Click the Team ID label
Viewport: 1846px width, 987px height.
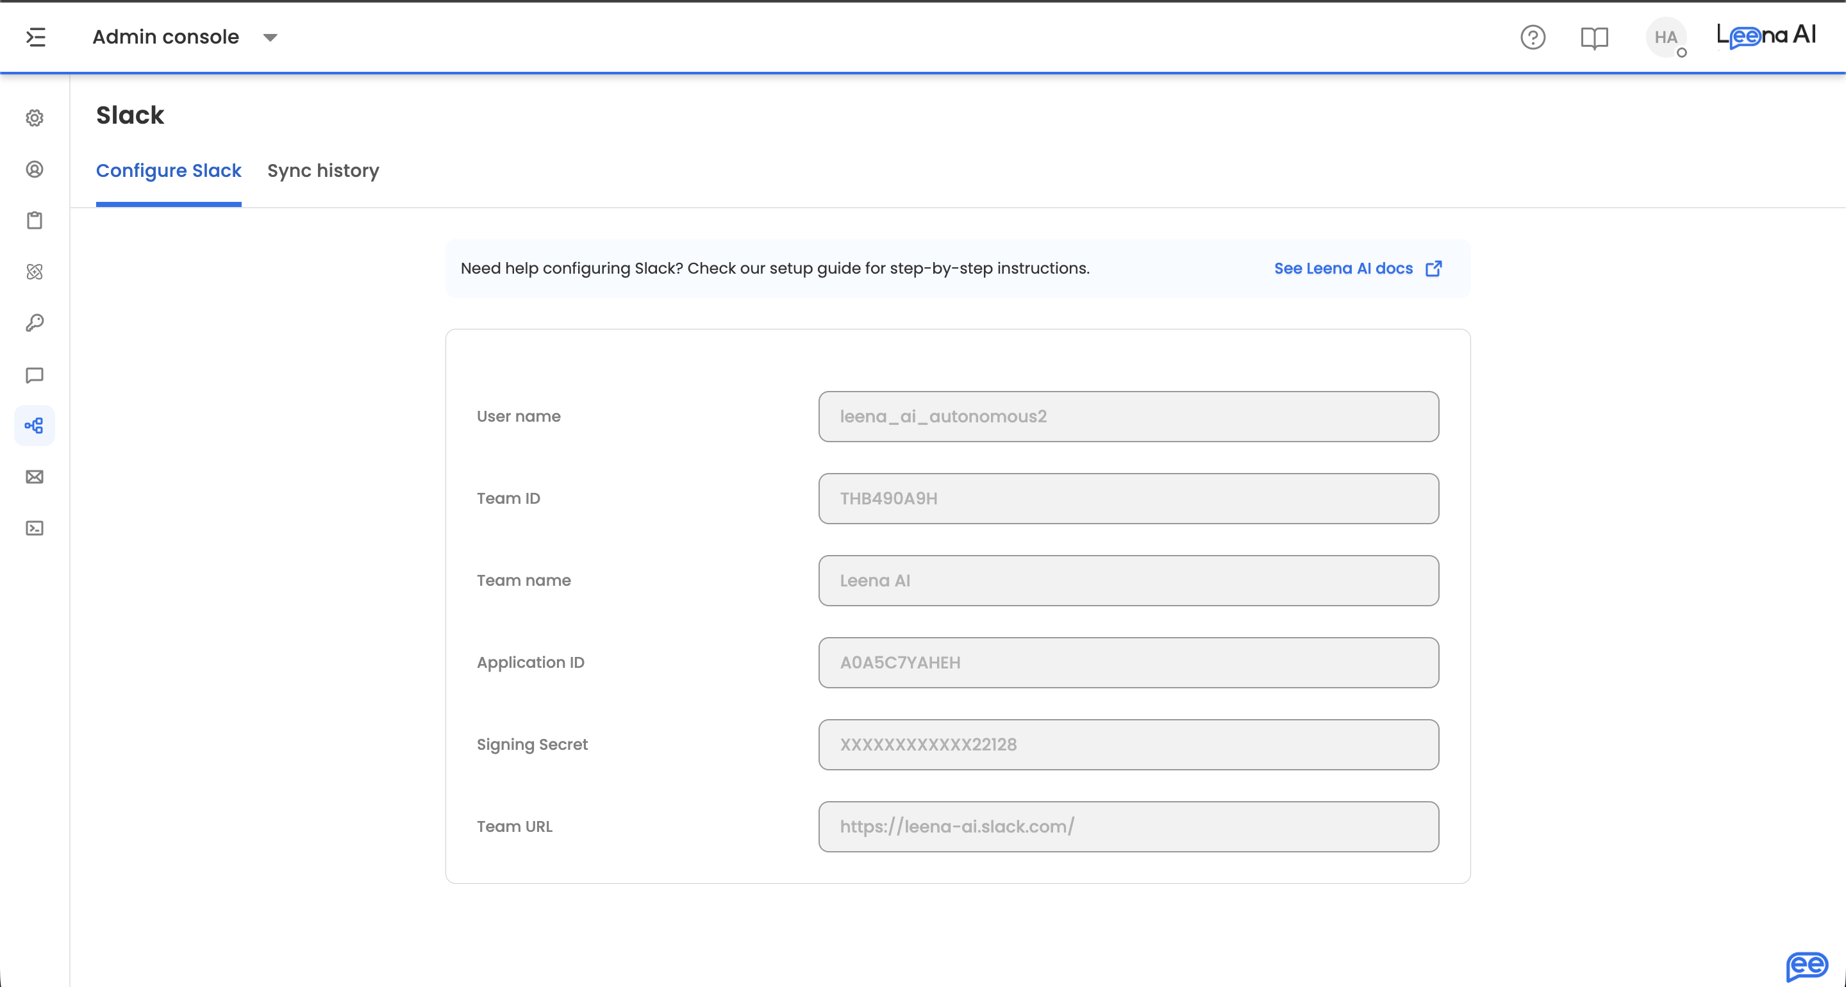(509, 499)
